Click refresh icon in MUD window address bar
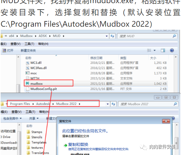The height and width of the screenshot is (155, 181). (112, 36)
